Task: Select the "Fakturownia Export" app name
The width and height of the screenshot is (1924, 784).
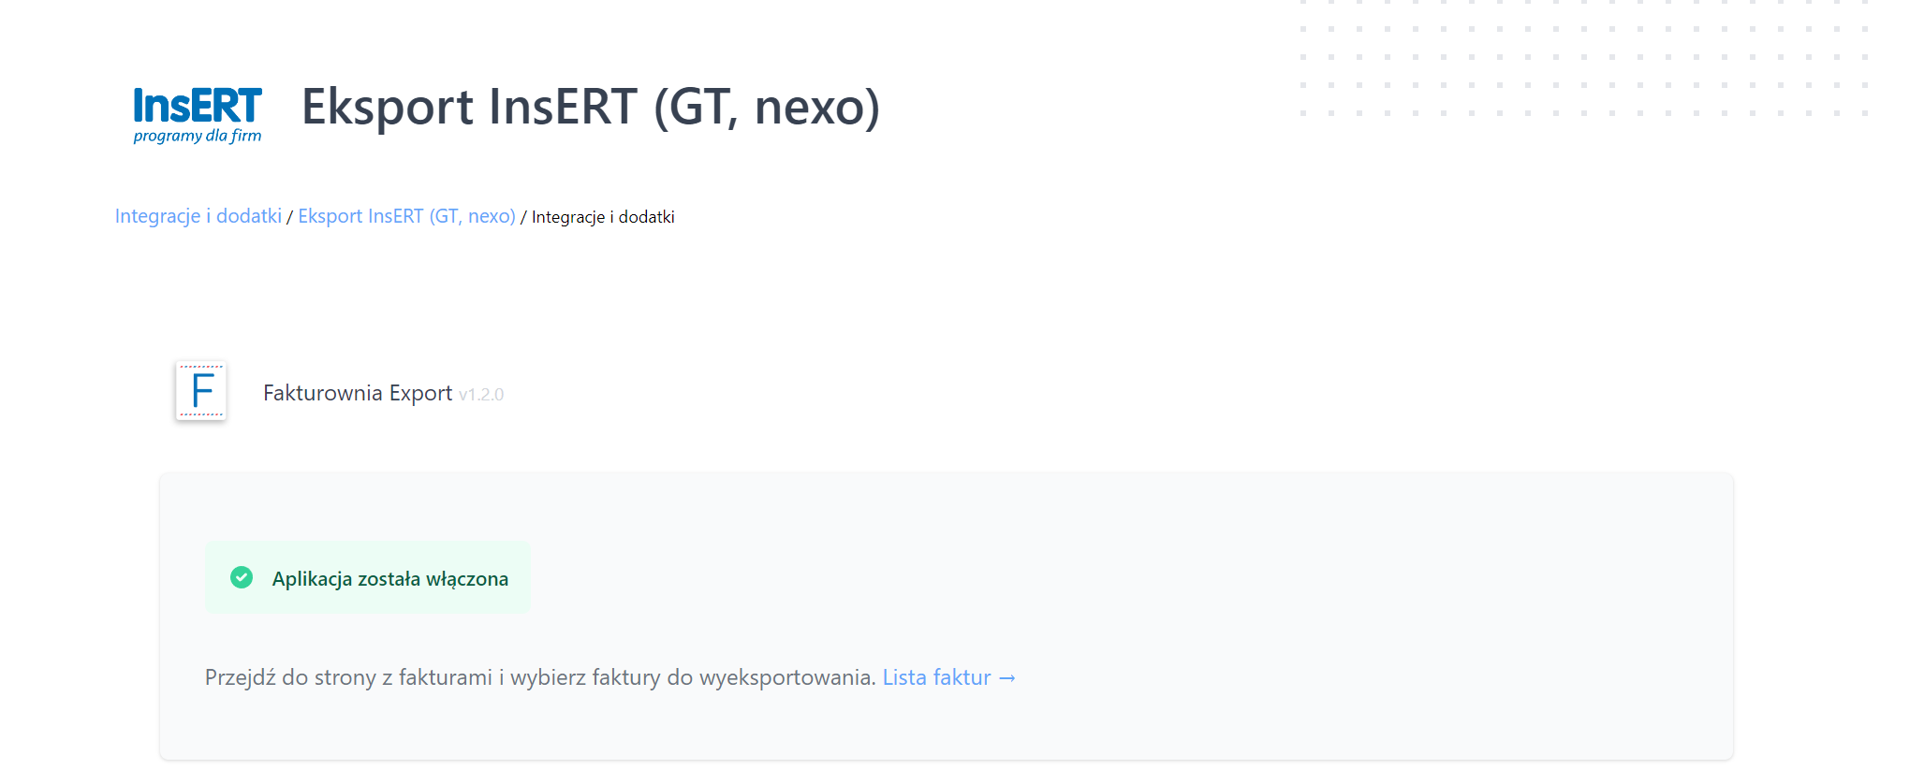Action: 357,393
